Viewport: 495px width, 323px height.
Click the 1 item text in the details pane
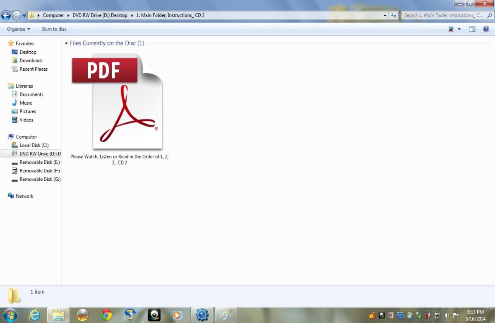pos(38,292)
